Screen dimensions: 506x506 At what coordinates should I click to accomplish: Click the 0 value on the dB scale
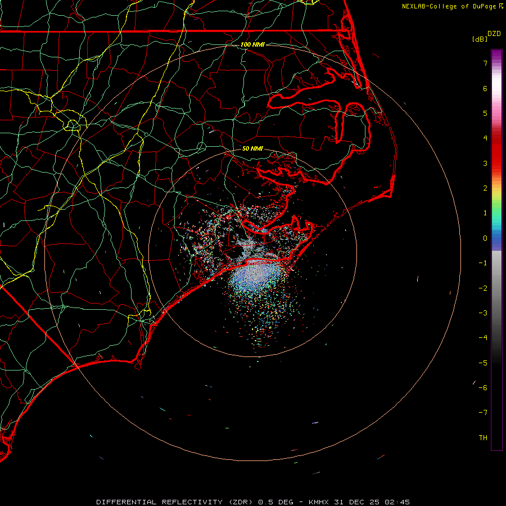485,238
